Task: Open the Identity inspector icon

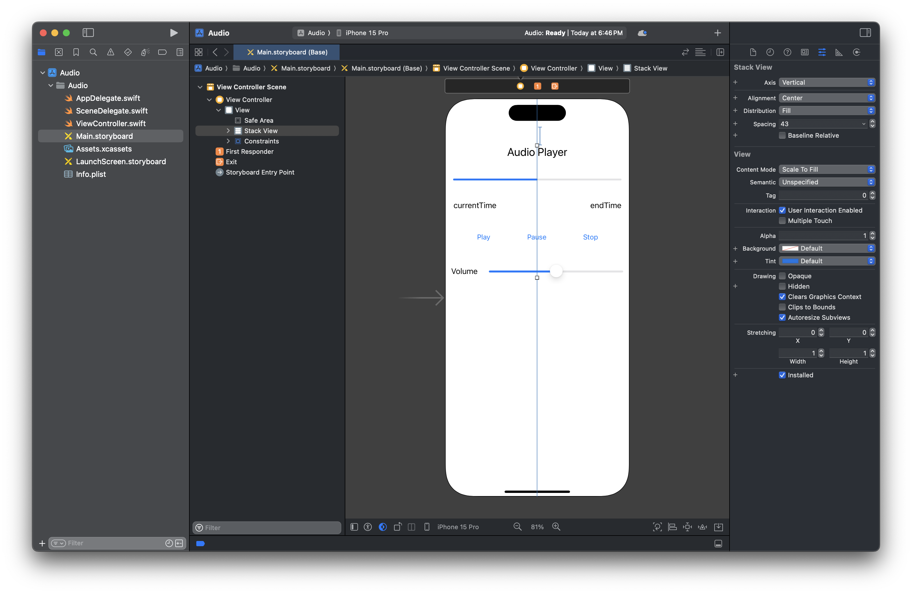Action: point(804,52)
